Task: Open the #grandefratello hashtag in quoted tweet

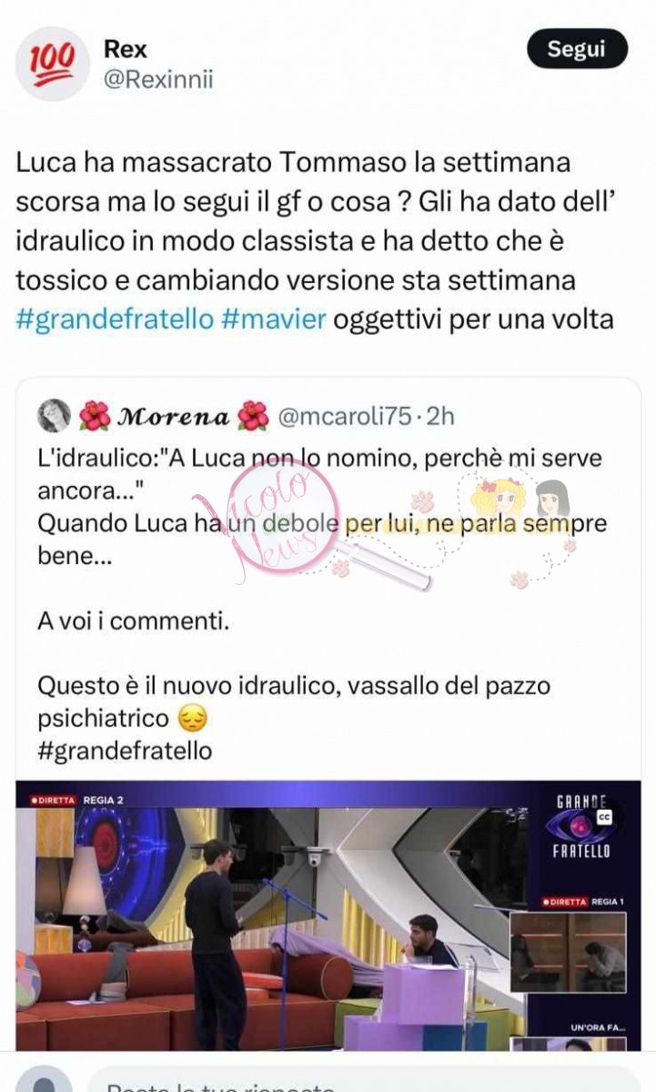Action: click(x=125, y=751)
